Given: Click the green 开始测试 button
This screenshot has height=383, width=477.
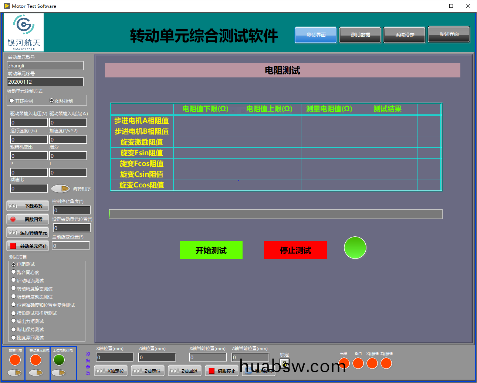Looking at the screenshot, I should pyautogui.click(x=211, y=250).
